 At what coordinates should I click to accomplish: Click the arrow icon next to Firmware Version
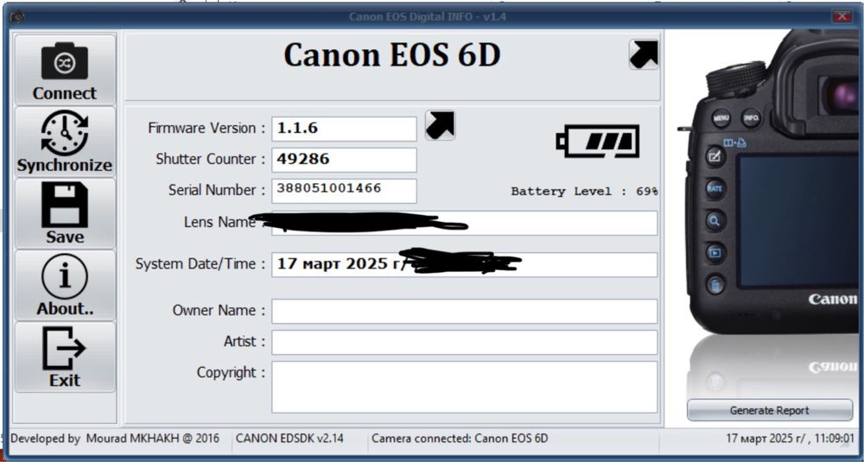pos(441,125)
